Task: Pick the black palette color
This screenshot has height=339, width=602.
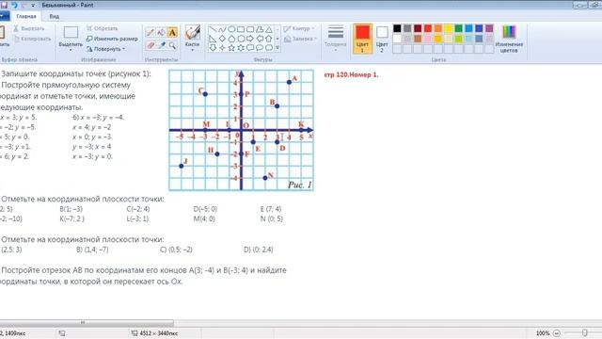Action: click(397, 28)
